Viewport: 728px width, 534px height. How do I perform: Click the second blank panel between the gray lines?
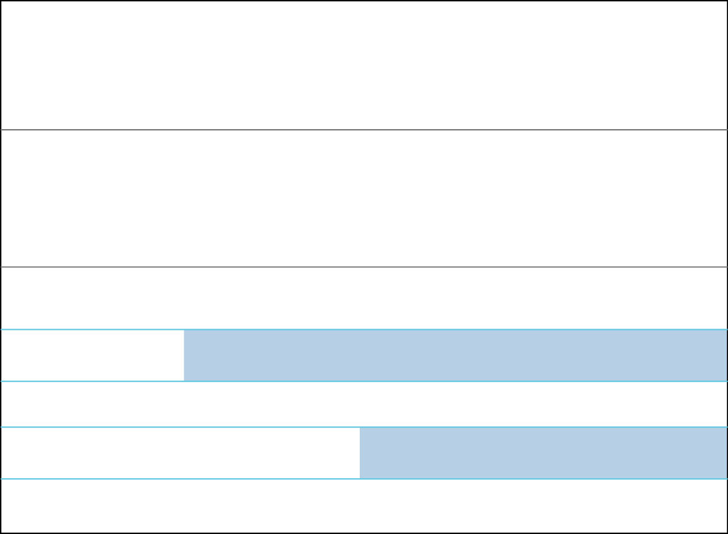(x=364, y=198)
